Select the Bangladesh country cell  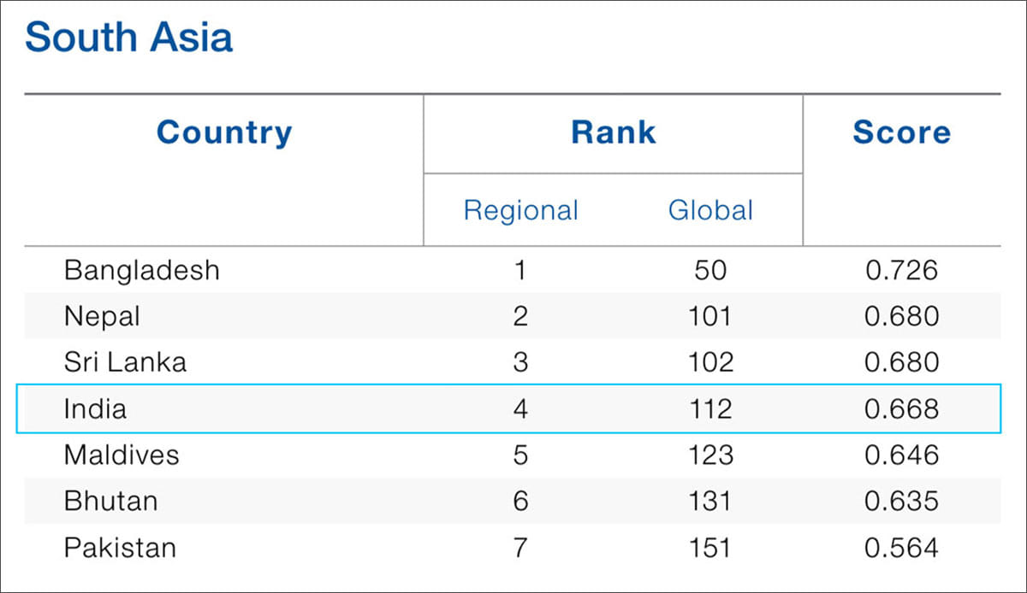tap(142, 271)
